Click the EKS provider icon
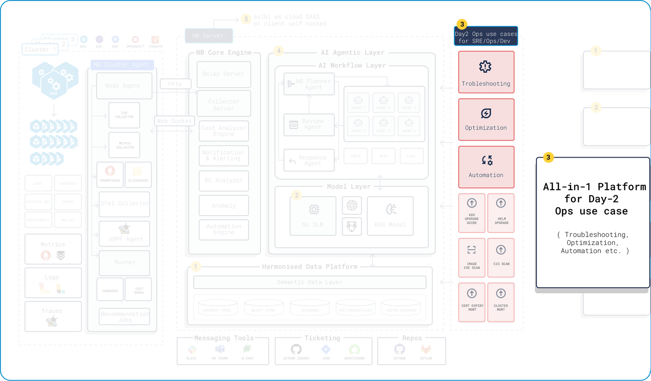 point(84,39)
